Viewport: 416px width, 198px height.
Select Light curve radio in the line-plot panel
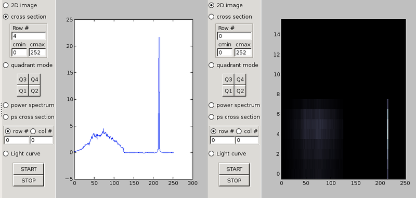pos(6,153)
